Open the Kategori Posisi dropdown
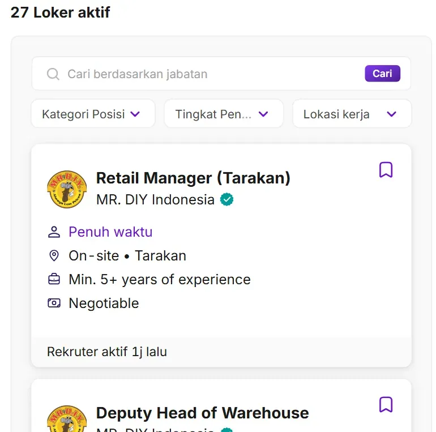This screenshot has width=436, height=432. pos(93,114)
